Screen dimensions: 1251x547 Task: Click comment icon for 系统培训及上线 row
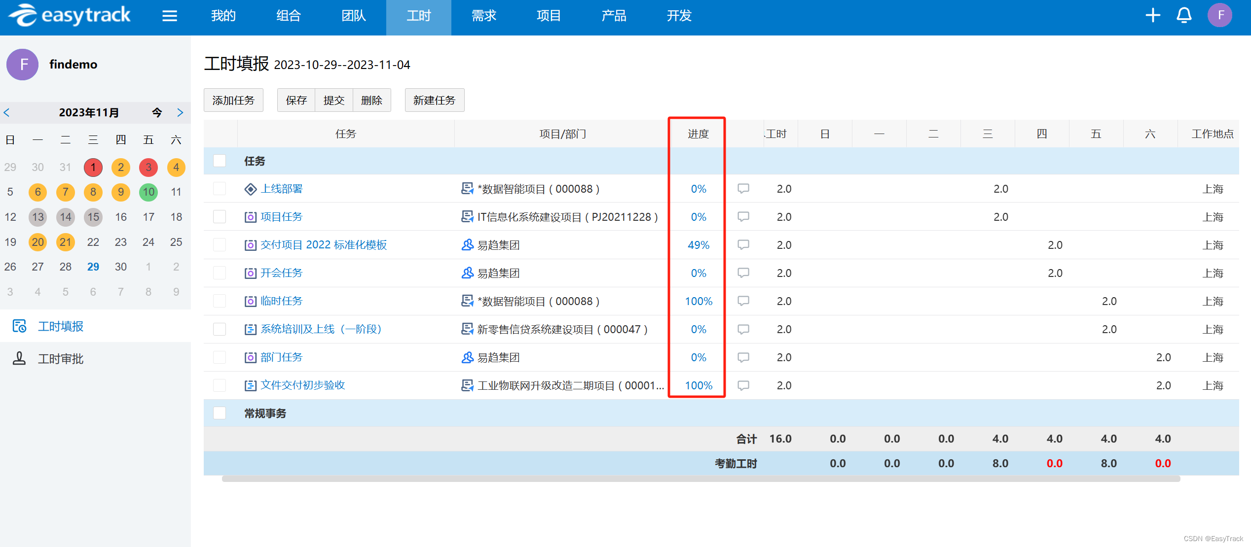743,329
